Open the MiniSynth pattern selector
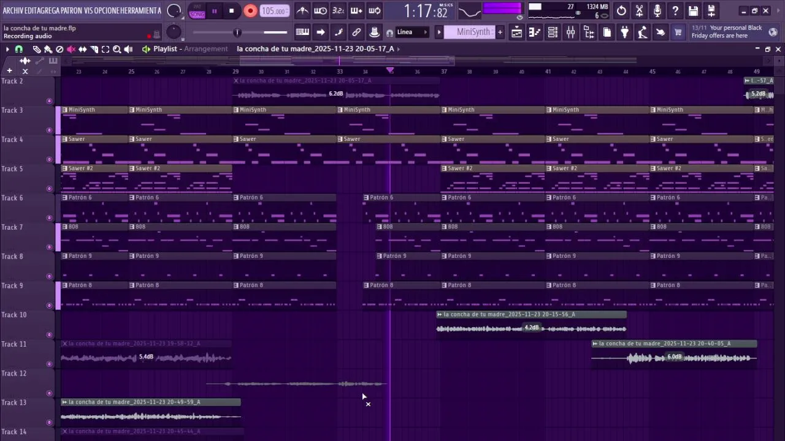Image resolution: width=785 pixels, height=441 pixels. pos(469,32)
